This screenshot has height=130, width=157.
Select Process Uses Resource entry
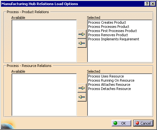click(106, 76)
